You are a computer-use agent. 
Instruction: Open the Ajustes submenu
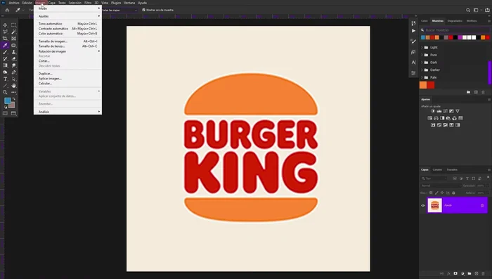click(67, 16)
